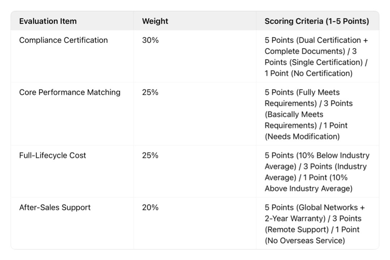Select the No Overseas Service text
This screenshot has height=260, width=390.
305,240
